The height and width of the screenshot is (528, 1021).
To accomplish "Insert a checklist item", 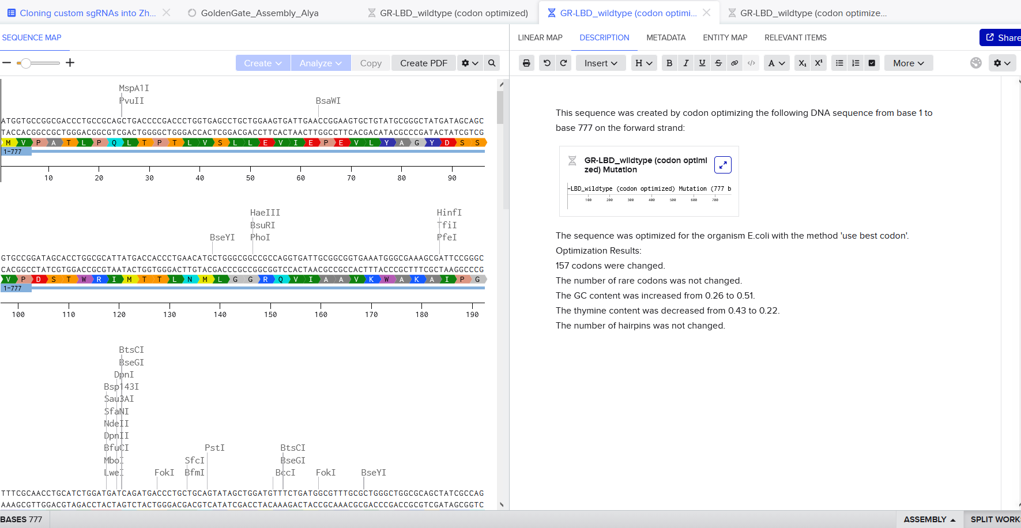I will coord(872,63).
